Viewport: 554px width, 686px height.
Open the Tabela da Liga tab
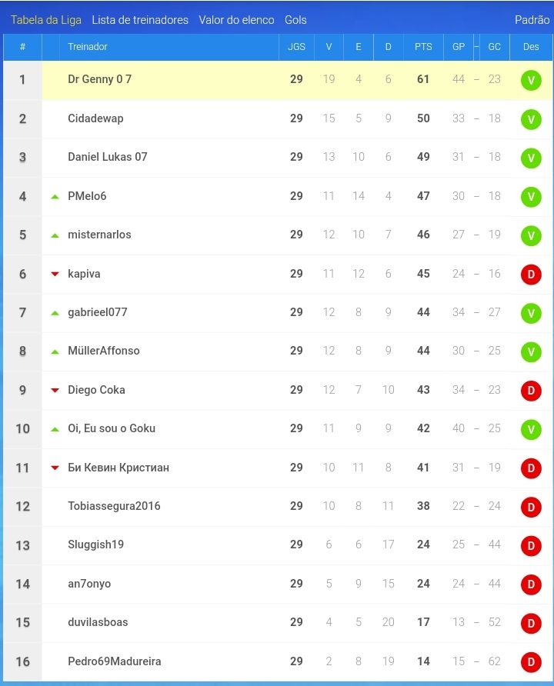[46, 20]
